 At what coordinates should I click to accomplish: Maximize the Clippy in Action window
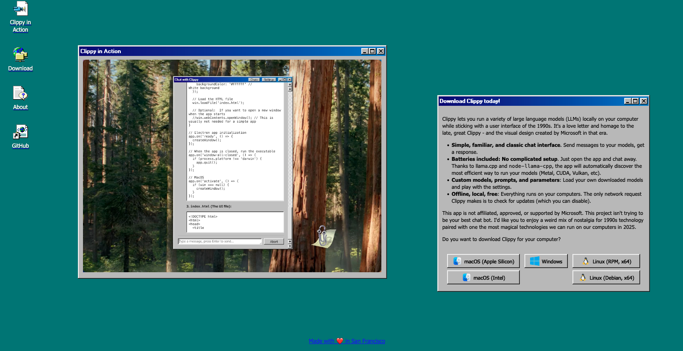[x=373, y=51]
